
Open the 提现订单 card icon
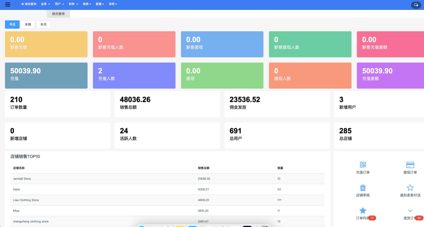410,165
